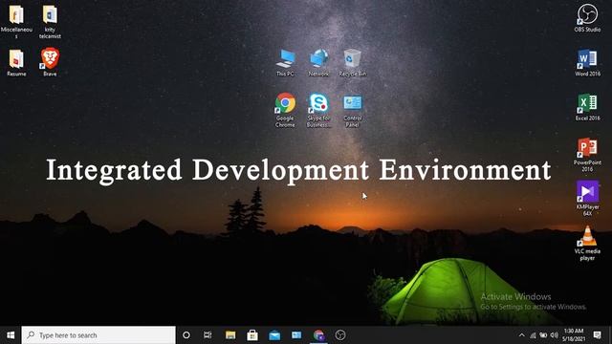This screenshot has height=344, width=612.
Task: Open File Explorer from the taskbar
Action: click(x=230, y=335)
